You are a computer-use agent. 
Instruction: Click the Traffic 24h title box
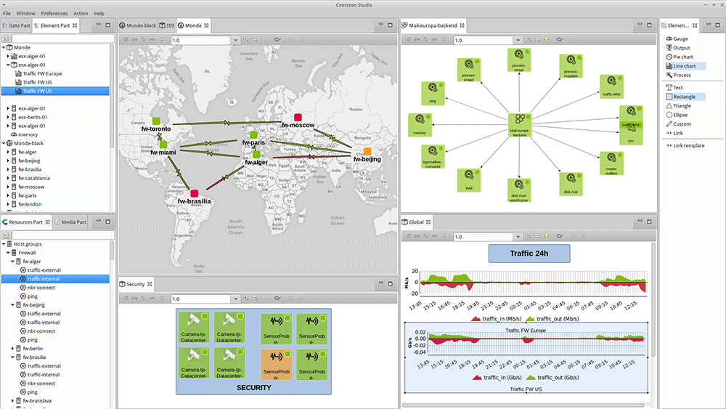pos(529,254)
